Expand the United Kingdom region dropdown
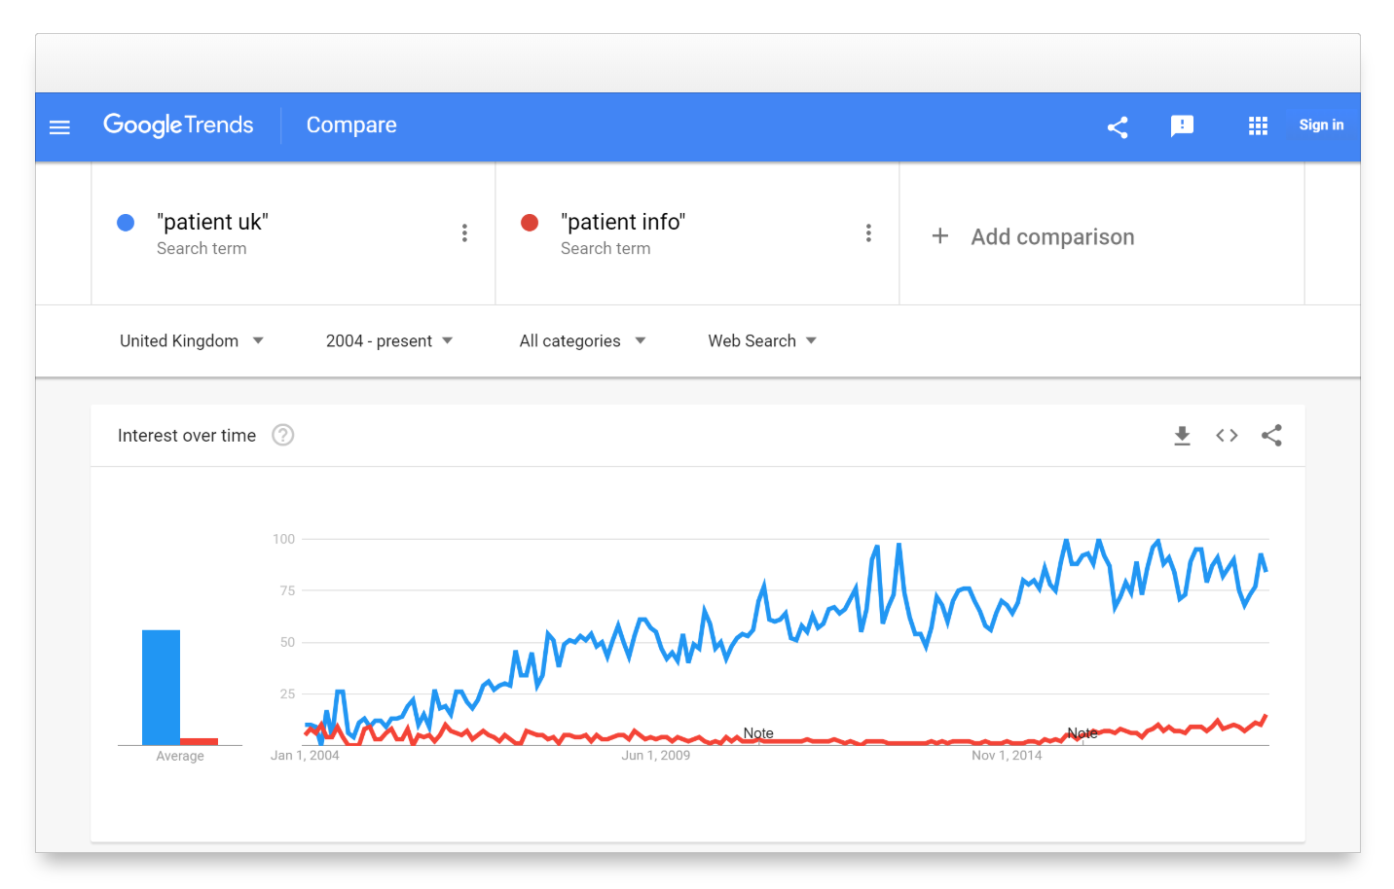This screenshot has width=1394, height=889. 192,340
